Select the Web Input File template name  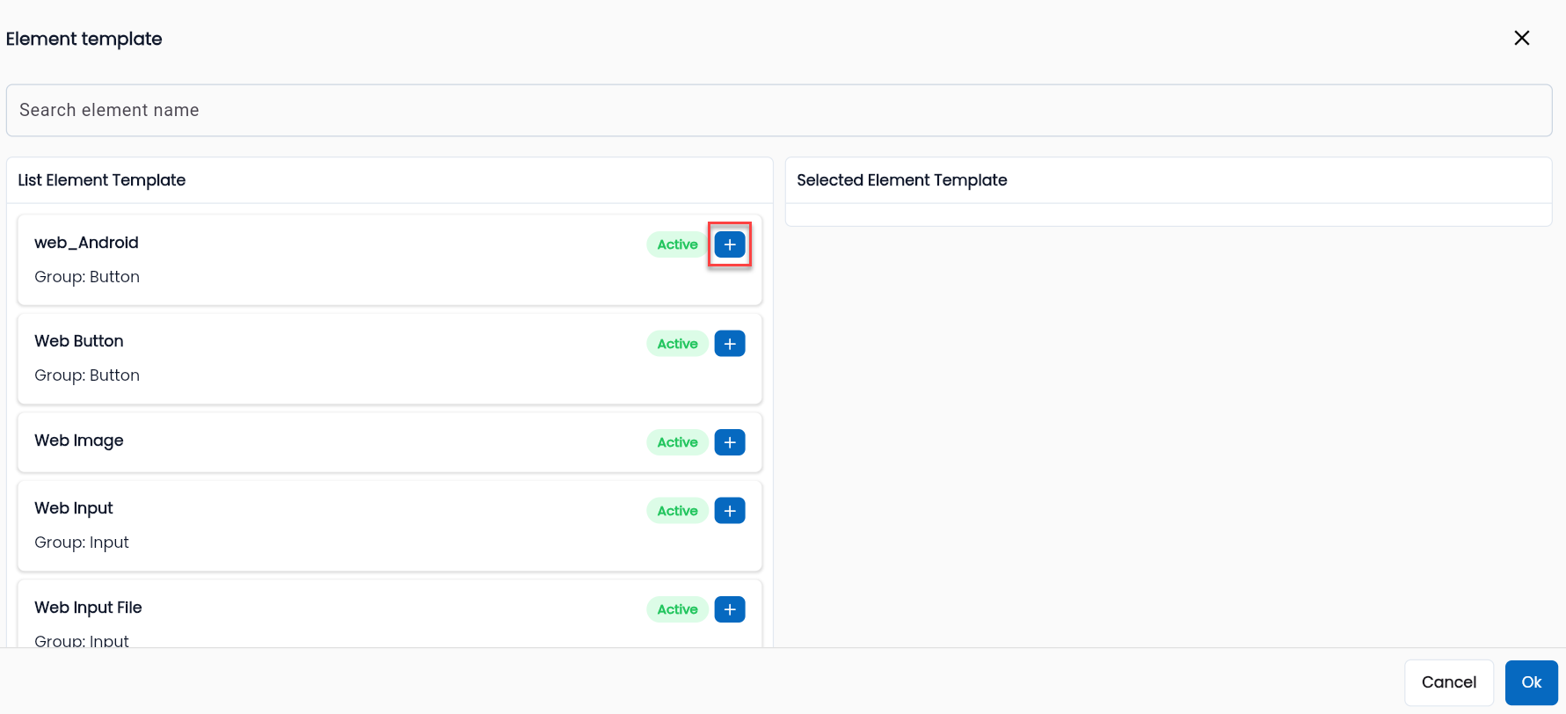click(x=88, y=608)
